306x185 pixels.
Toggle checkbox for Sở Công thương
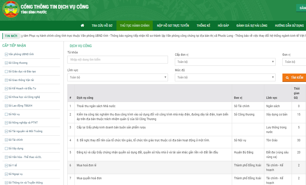6,63
